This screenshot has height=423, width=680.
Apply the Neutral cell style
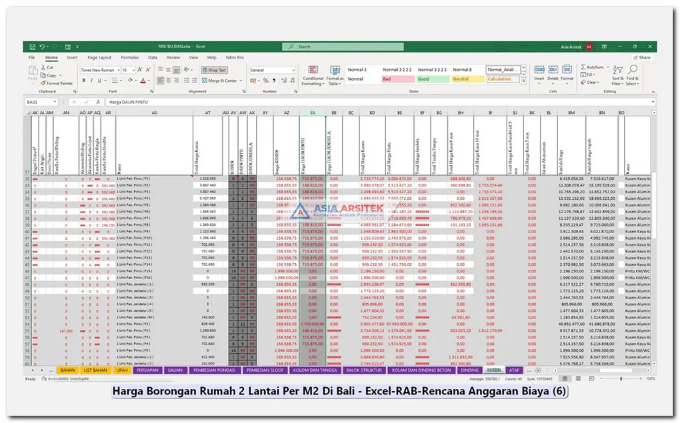tap(468, 79)
